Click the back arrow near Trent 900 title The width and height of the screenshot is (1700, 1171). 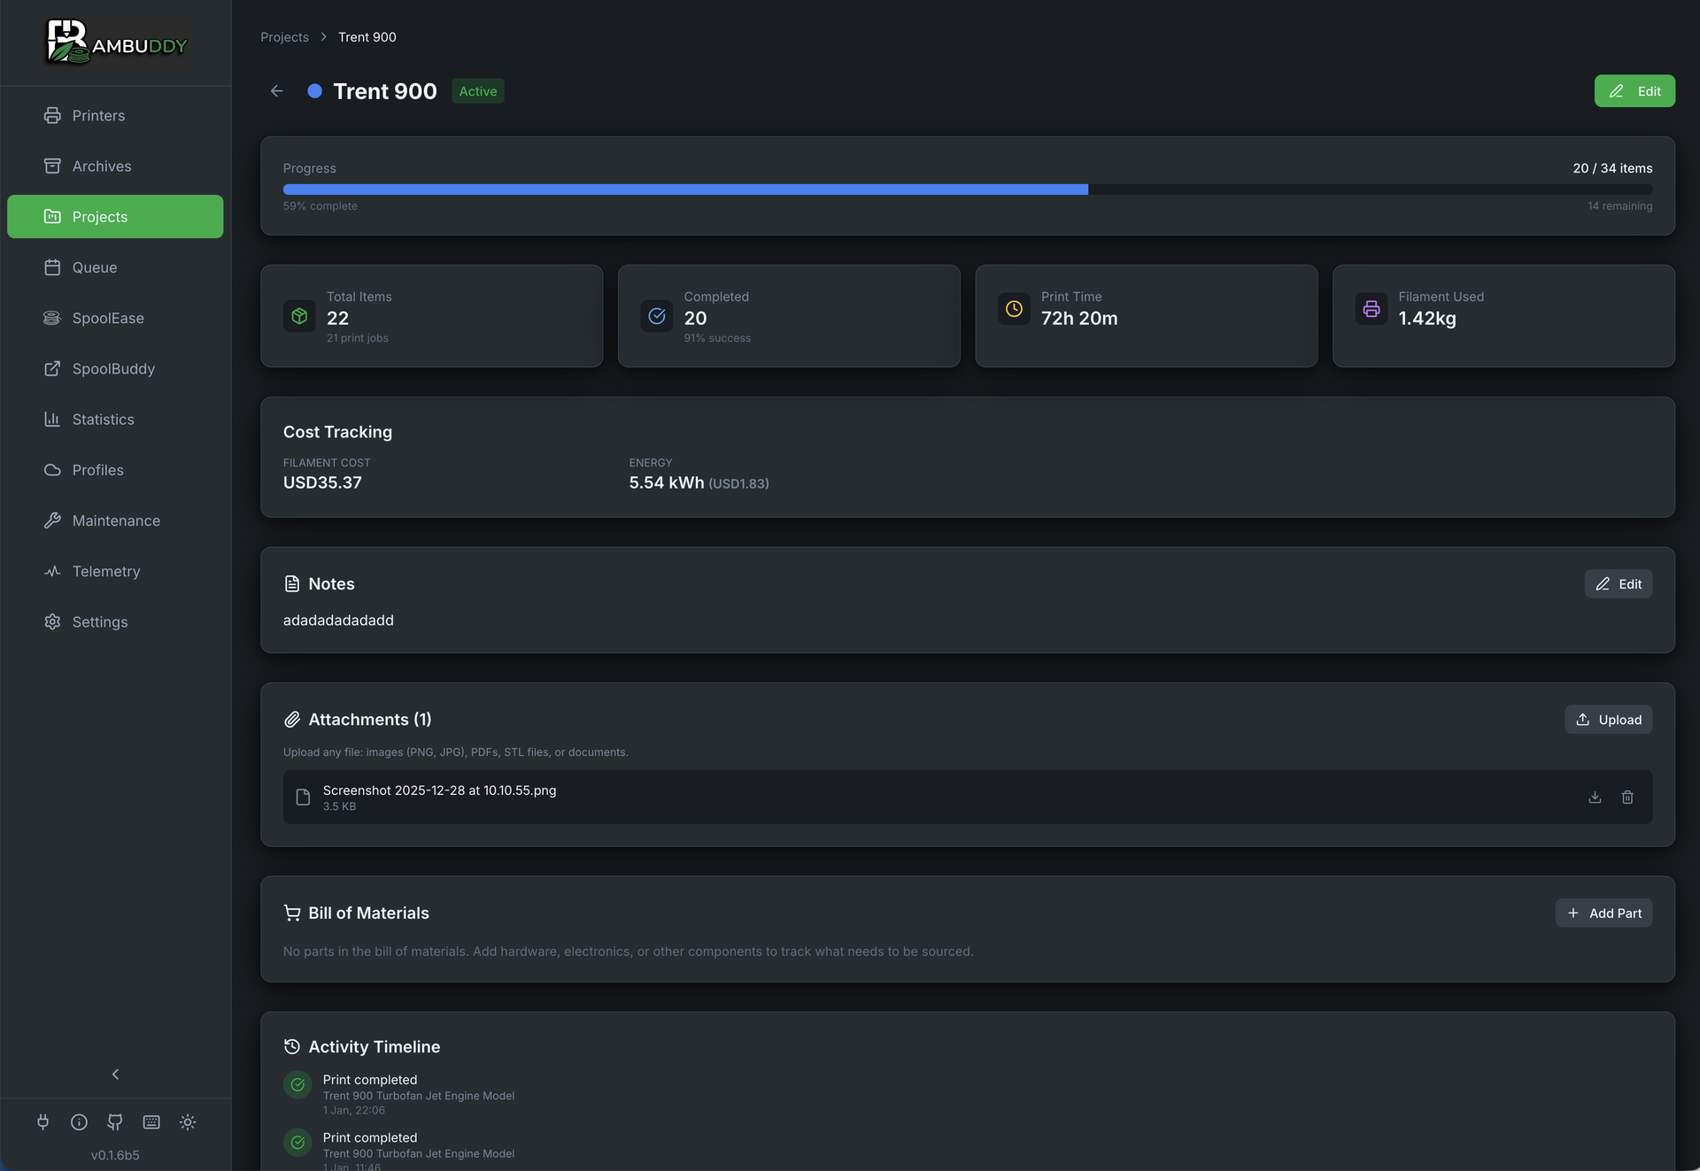276,90
